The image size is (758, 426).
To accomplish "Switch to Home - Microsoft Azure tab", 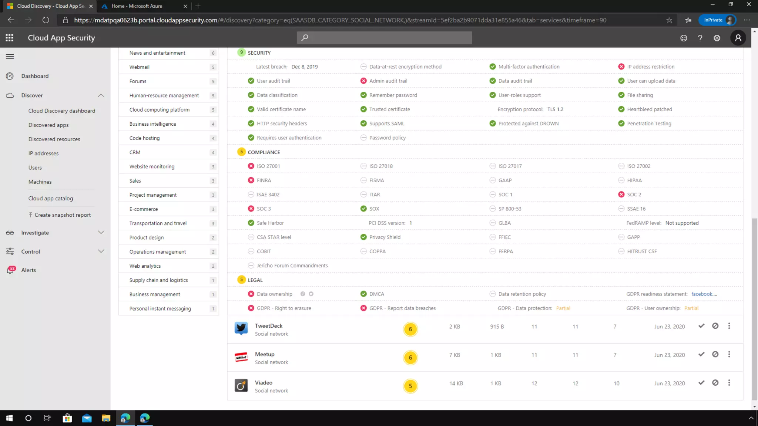I will click(x=137, y=6).
